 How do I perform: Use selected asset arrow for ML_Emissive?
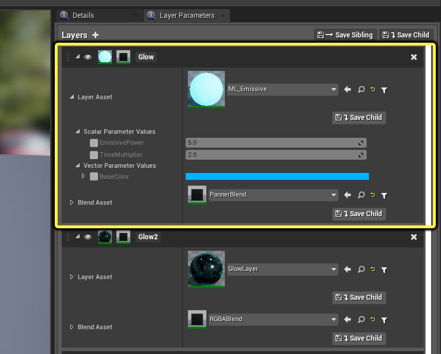pyautogui.click(x=348, y=89)
